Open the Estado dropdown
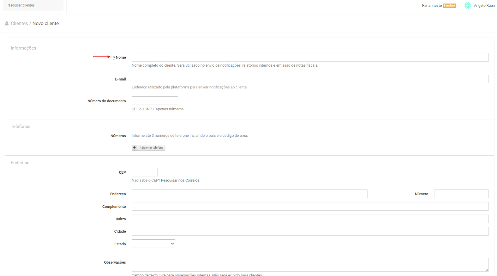The width and height of the screenshot is (497, 276). (x=153, y=244)
